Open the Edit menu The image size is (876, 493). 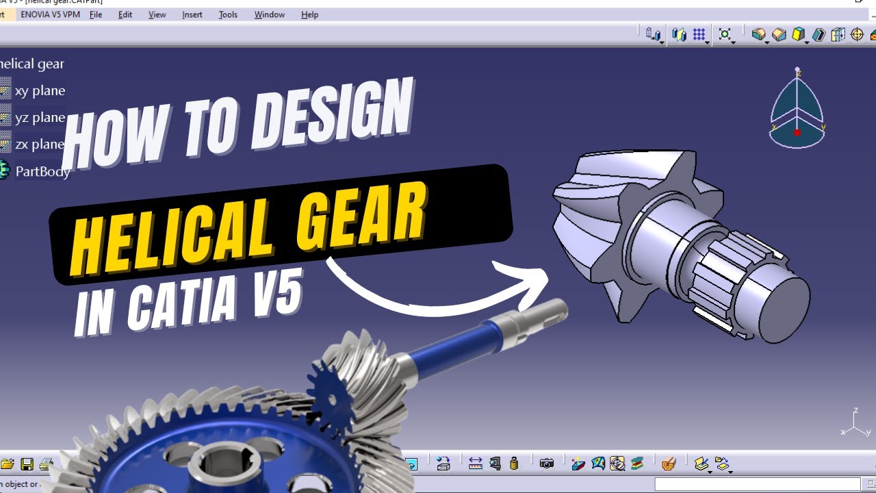click(125, 14)
